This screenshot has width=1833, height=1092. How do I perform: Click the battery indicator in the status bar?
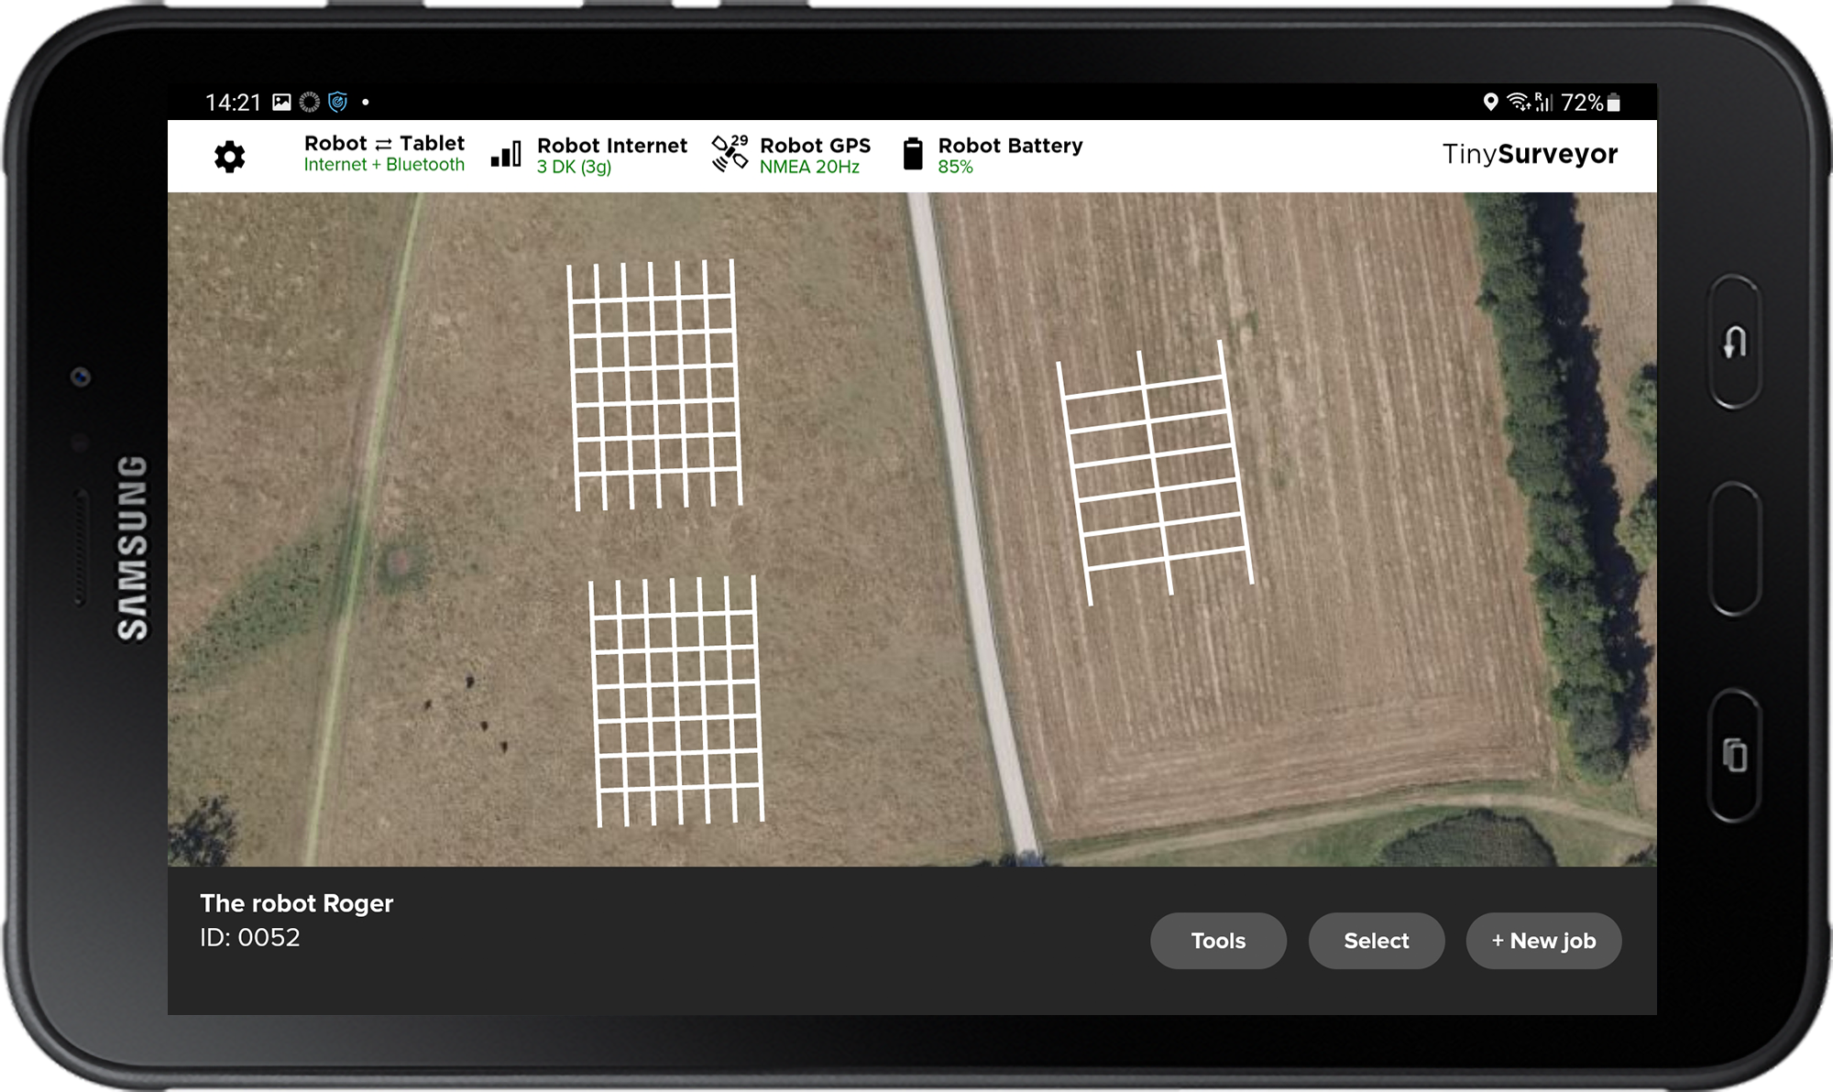1611,101
